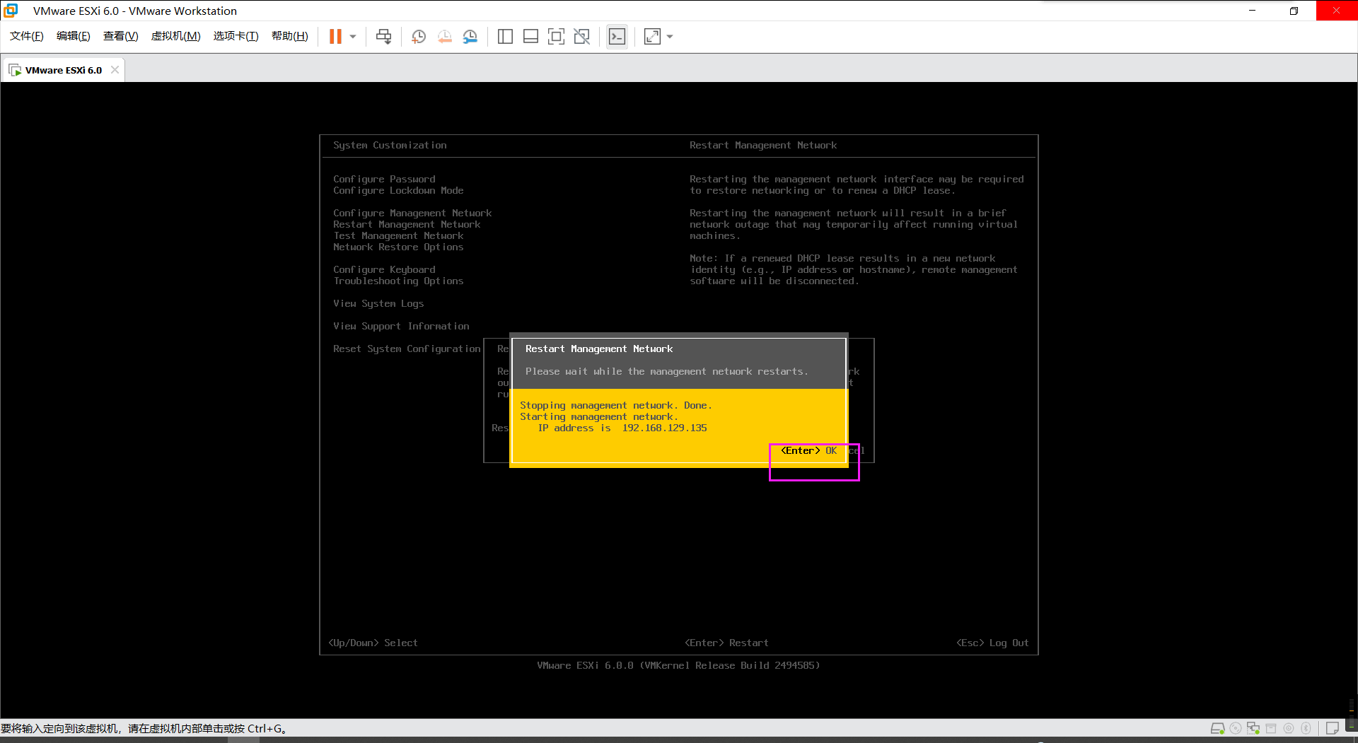Viewport: 1358px width, 743px height.
Task: Enter full screen mode
Action: [556, 37]
